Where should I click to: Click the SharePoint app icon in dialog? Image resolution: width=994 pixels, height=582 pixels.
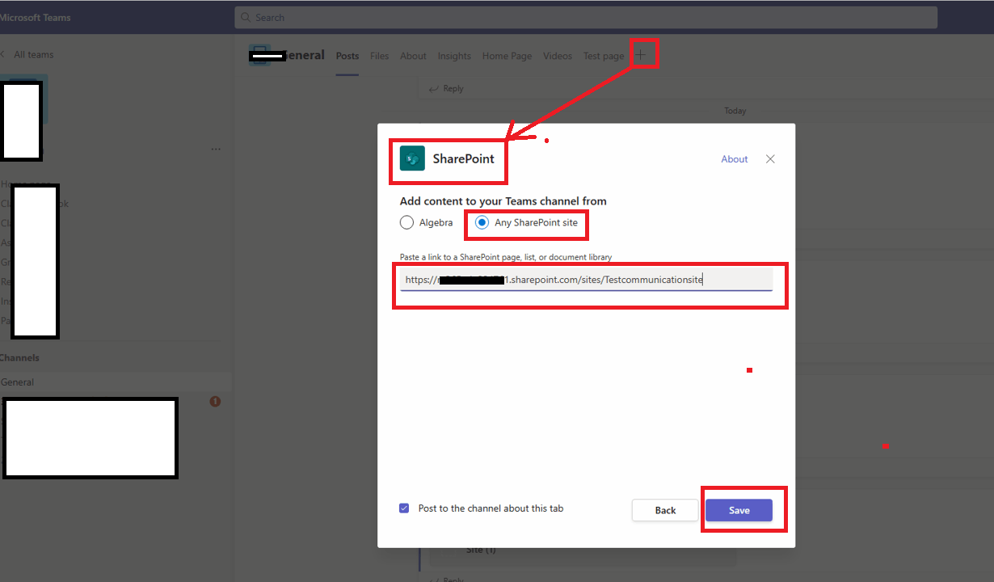click(x=413, y=159)
